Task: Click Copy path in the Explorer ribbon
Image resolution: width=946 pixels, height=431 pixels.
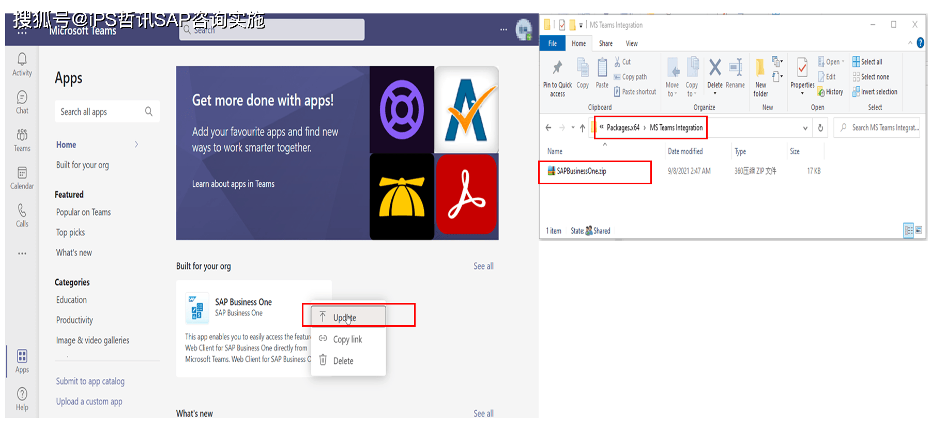Action: (x=630, y=77)
